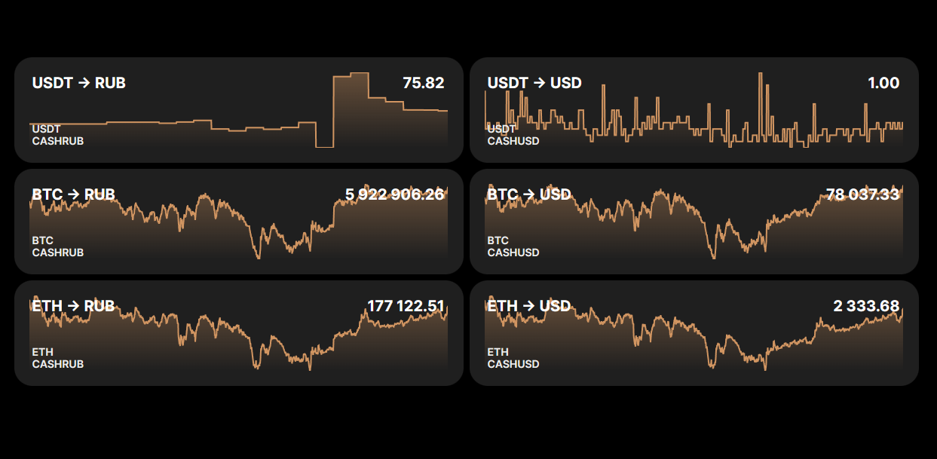Click the ETH CASHRUB label
Screen dimensions: 937x459
pyautogui.click(x=57, y=358)
